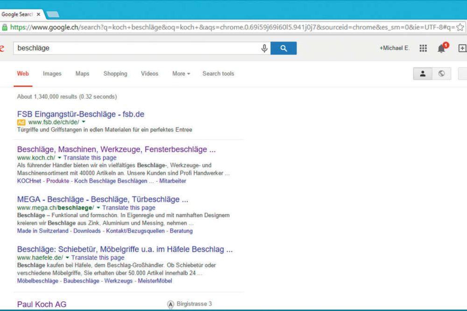Translate the www.mega.ch page
Image resolution: width=467 pixels, height=311 pixels.
(x=129, y=208)
